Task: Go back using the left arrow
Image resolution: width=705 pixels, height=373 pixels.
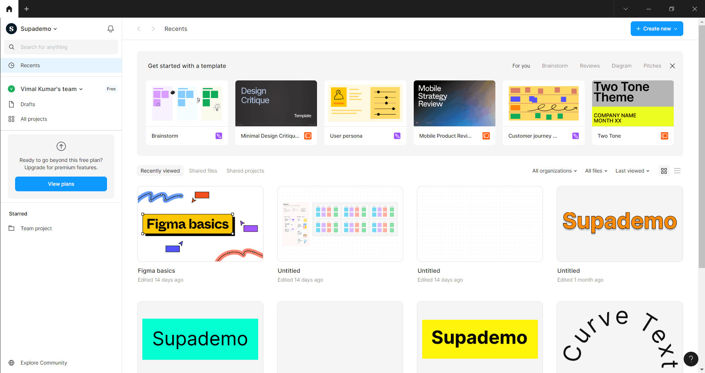Action: click(139, 29)
